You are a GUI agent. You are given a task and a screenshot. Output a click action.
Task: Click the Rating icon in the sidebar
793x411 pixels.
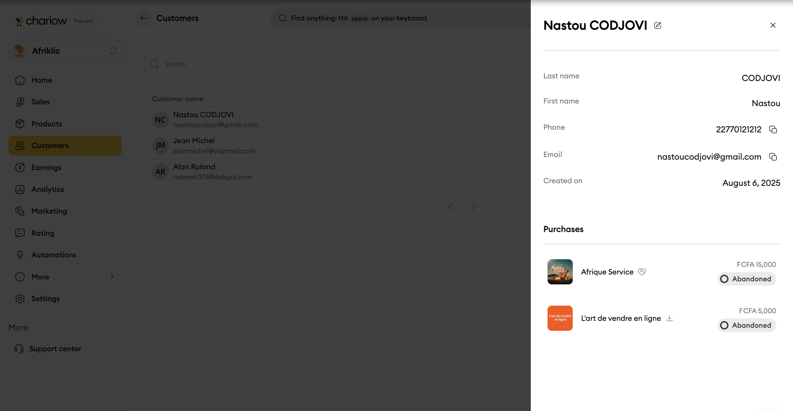coord(20,233)
